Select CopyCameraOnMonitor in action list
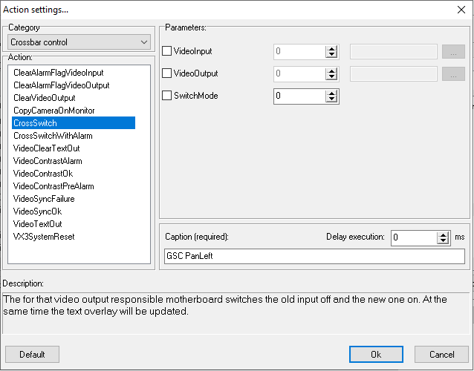 (x=54, y=111)
